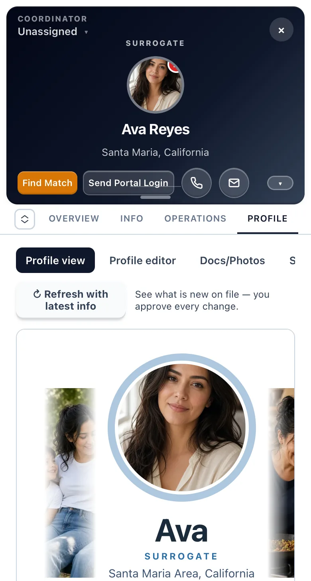Click the Find Match button

coord(47,183)
